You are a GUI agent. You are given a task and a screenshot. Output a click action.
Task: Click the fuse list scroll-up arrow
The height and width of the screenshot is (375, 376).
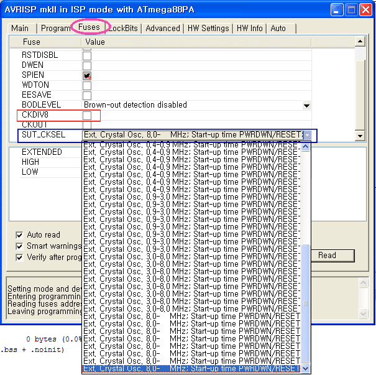click(360, 41)
